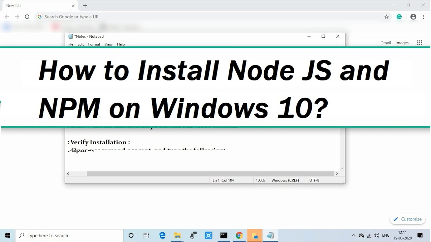The height and width of the screenshot is (242, 431).
Task: Open Notepad's File menu
Action: (x=70, y=44)
